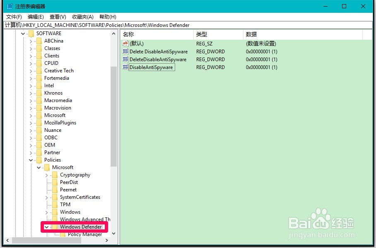Open the 查看(V) menu

point(58,17)
